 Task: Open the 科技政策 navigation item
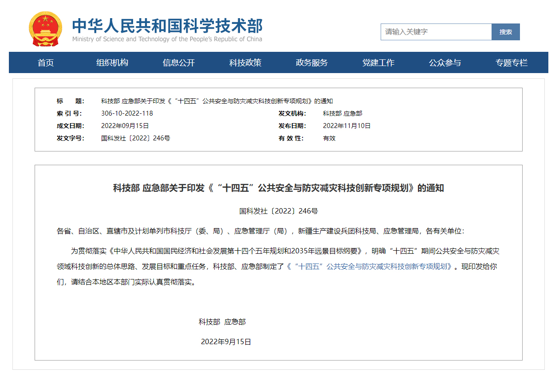(245, 62)
